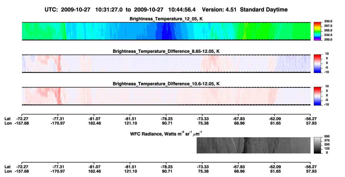This screenshot has width=345, height=177.
Task: Click the "Brightness_Temperature_Difference_10.6-12.05, K" title
Action: (166, 84)
